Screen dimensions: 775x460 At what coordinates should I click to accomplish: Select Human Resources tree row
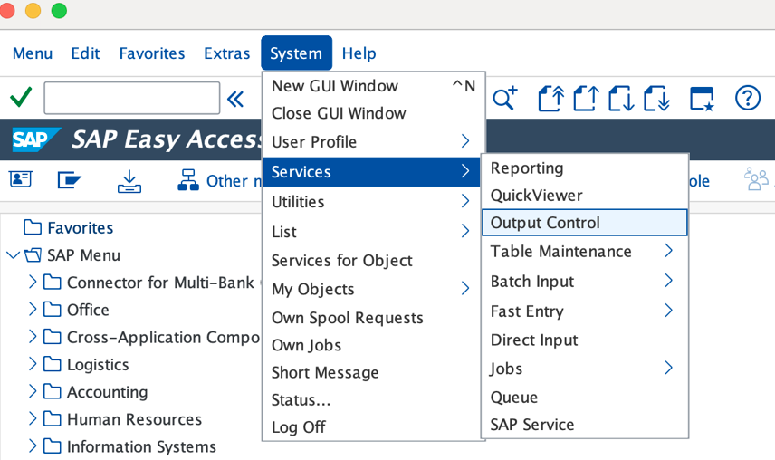(134, 419)
